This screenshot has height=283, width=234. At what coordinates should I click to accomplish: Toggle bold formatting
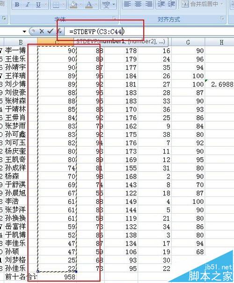(17, 4)
